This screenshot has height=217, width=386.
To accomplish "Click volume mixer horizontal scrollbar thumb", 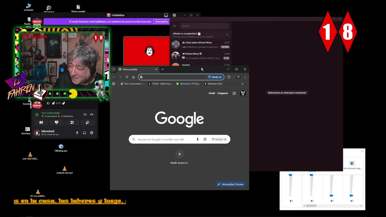I will pyautogui.click(x=312, y=206).
